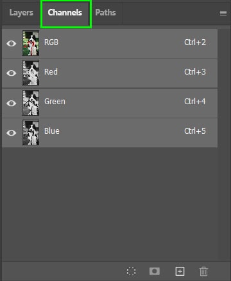The width and height of the screenshot is (231, 281).
Task: Load channel as selection icon
Action: (x=131, y=271)
